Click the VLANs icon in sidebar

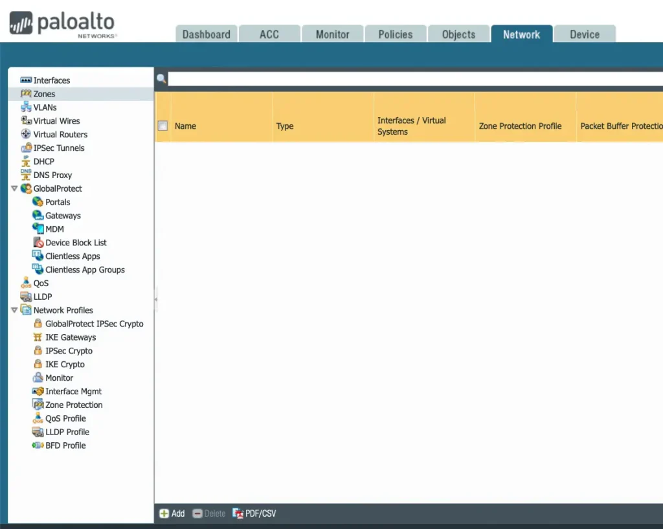point(26,107)
